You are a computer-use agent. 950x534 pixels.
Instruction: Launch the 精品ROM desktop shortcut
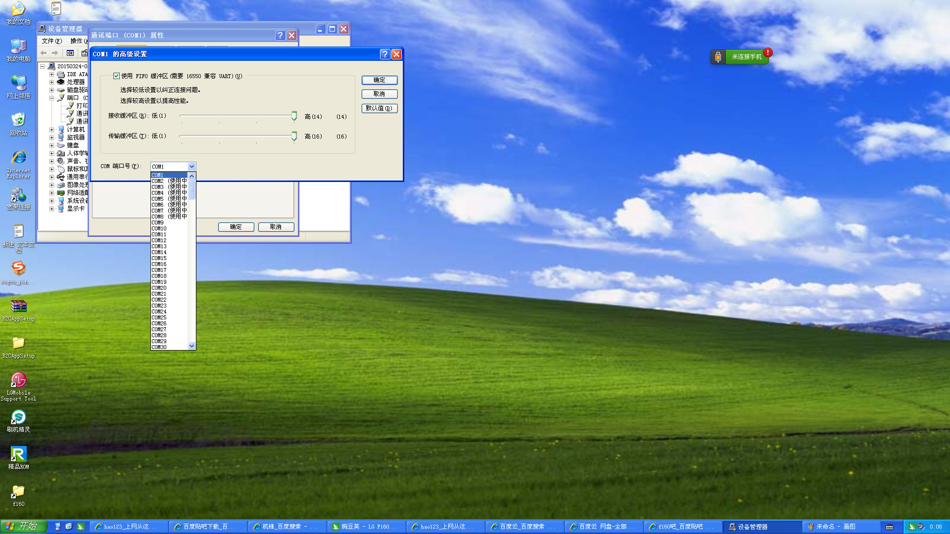[18, 458]
